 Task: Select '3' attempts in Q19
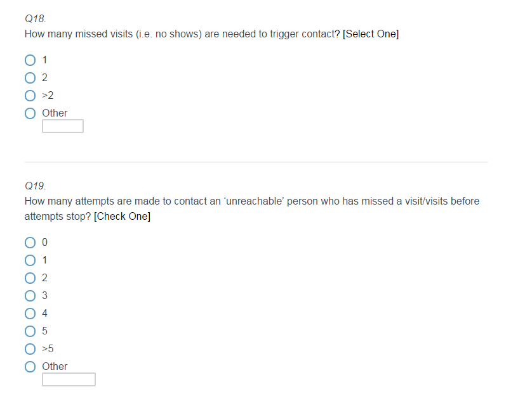click(x=30, y=295)
